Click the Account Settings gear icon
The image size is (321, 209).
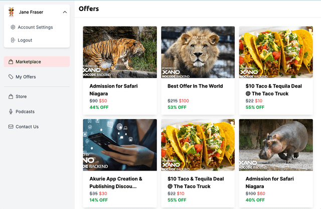point(13,27)
